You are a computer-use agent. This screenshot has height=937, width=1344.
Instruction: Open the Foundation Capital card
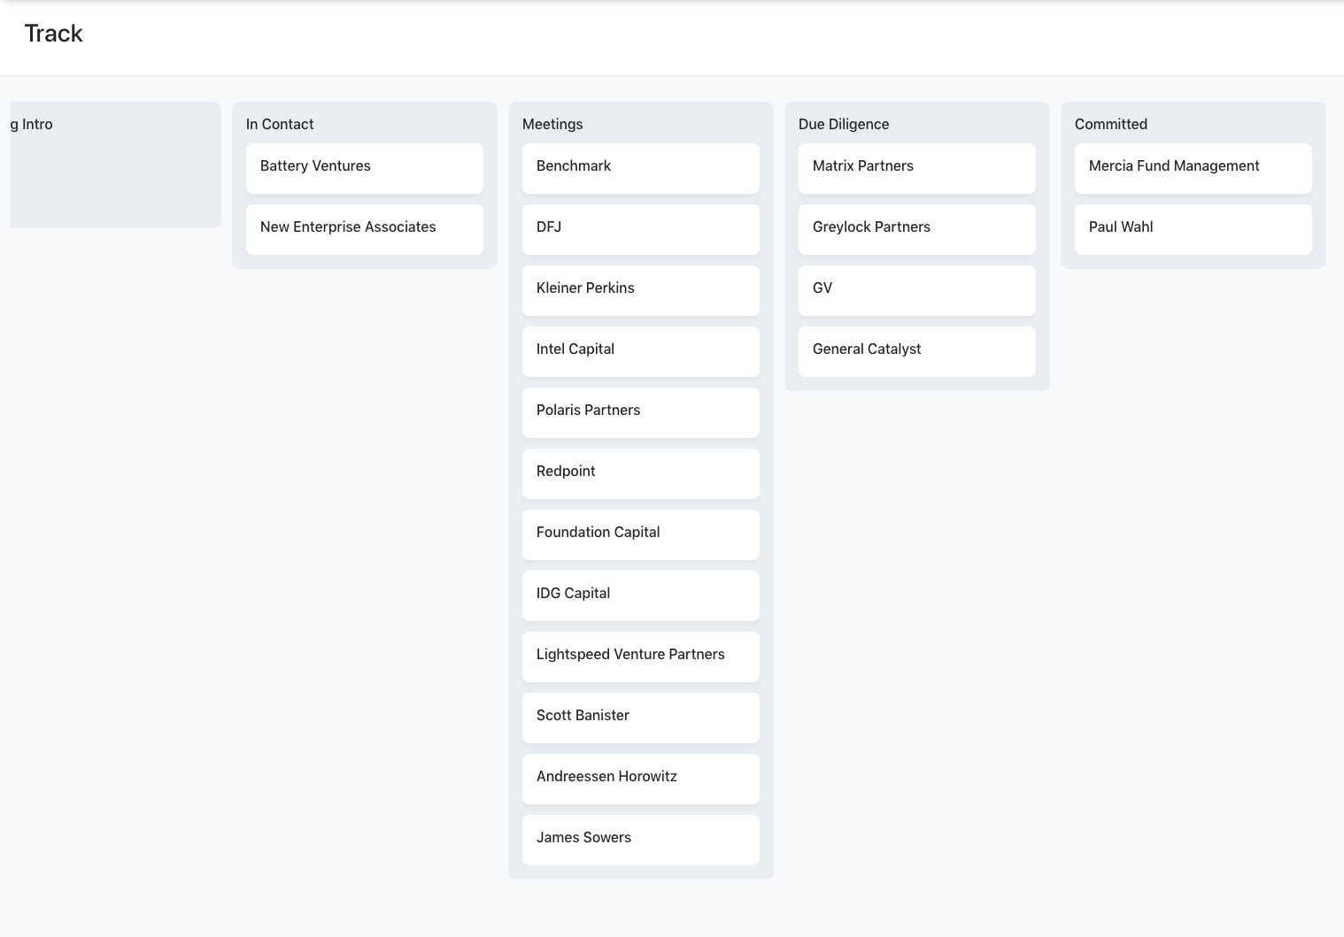(641, 534)
